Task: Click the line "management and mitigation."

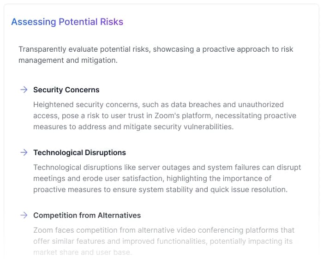Action: tap(68, 60)
